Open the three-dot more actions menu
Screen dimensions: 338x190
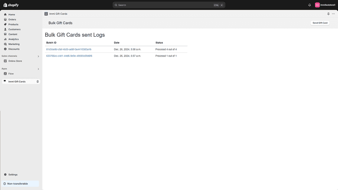click(334, 14)
